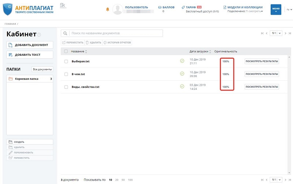Image resolution: width=293 pixels, height=184 pixels.
Task: Go to first page in bottom pagination
Action: point(262,180)
